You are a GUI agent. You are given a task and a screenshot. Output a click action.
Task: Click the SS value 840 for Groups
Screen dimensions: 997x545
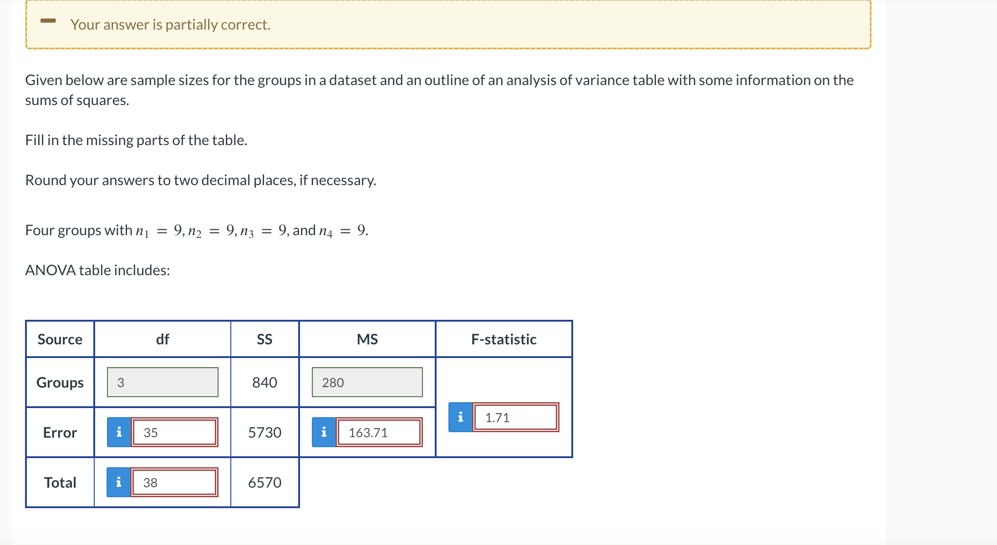[x=265, y=382]
